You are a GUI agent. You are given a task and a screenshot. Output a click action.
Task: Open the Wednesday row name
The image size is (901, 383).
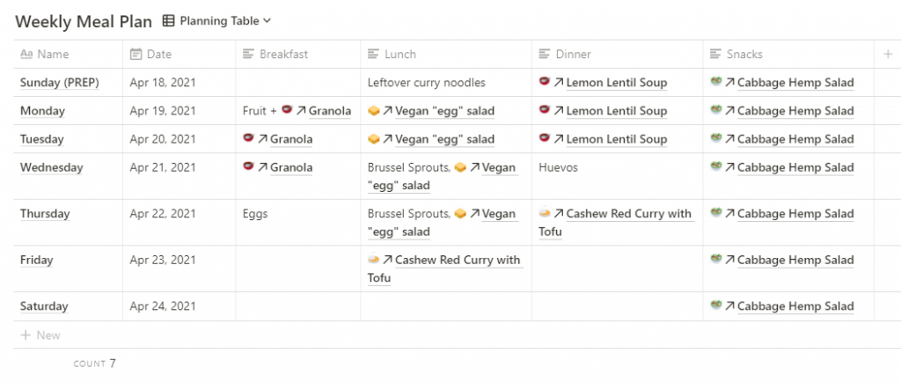pyautogui.click(x=51, y=167)
